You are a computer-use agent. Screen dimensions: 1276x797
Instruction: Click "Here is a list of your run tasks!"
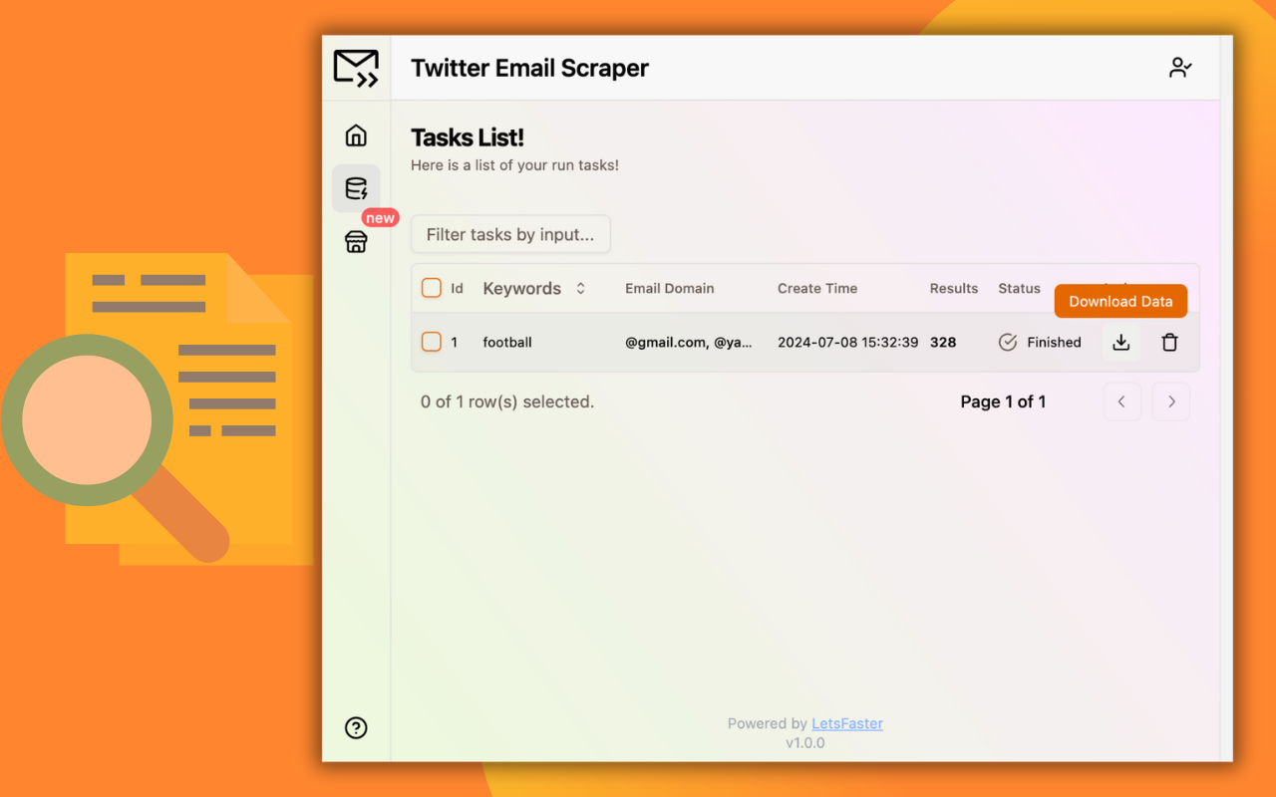pos(514,165)
